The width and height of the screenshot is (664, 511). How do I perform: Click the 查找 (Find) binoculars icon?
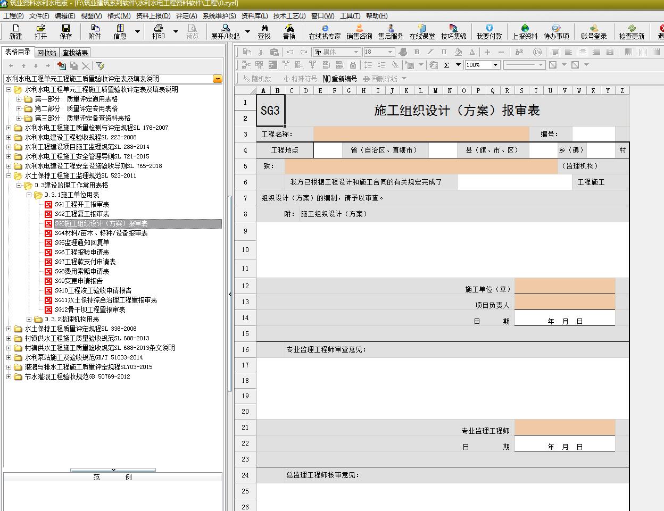[264, 31]
